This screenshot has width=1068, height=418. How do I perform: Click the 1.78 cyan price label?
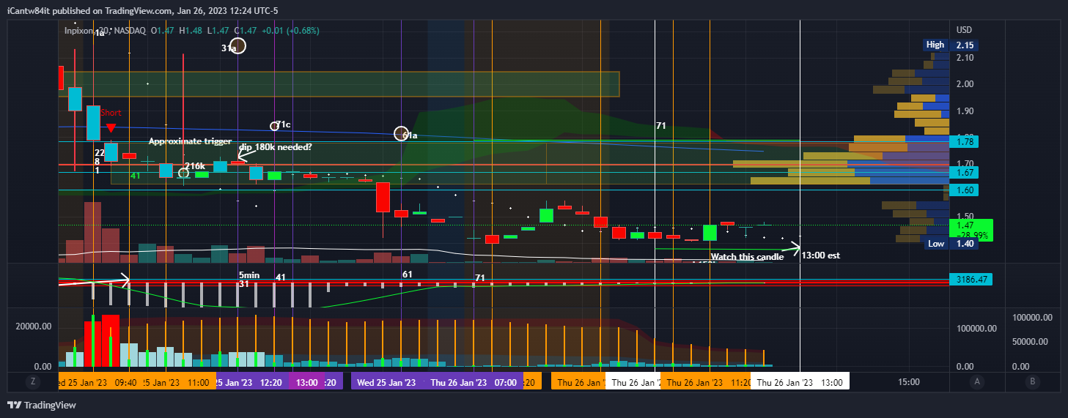click(965, 141)
